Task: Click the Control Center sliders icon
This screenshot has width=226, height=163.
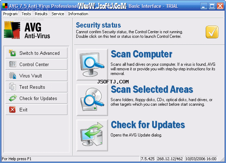Action: [x=13, y=64]
